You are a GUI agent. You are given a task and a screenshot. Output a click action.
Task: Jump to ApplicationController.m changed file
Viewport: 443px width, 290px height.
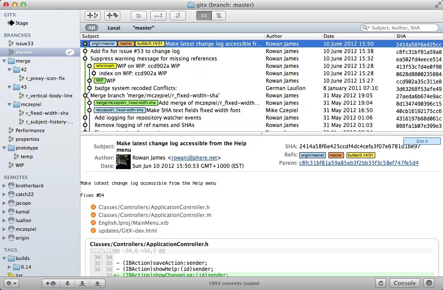tap(155, 215)
